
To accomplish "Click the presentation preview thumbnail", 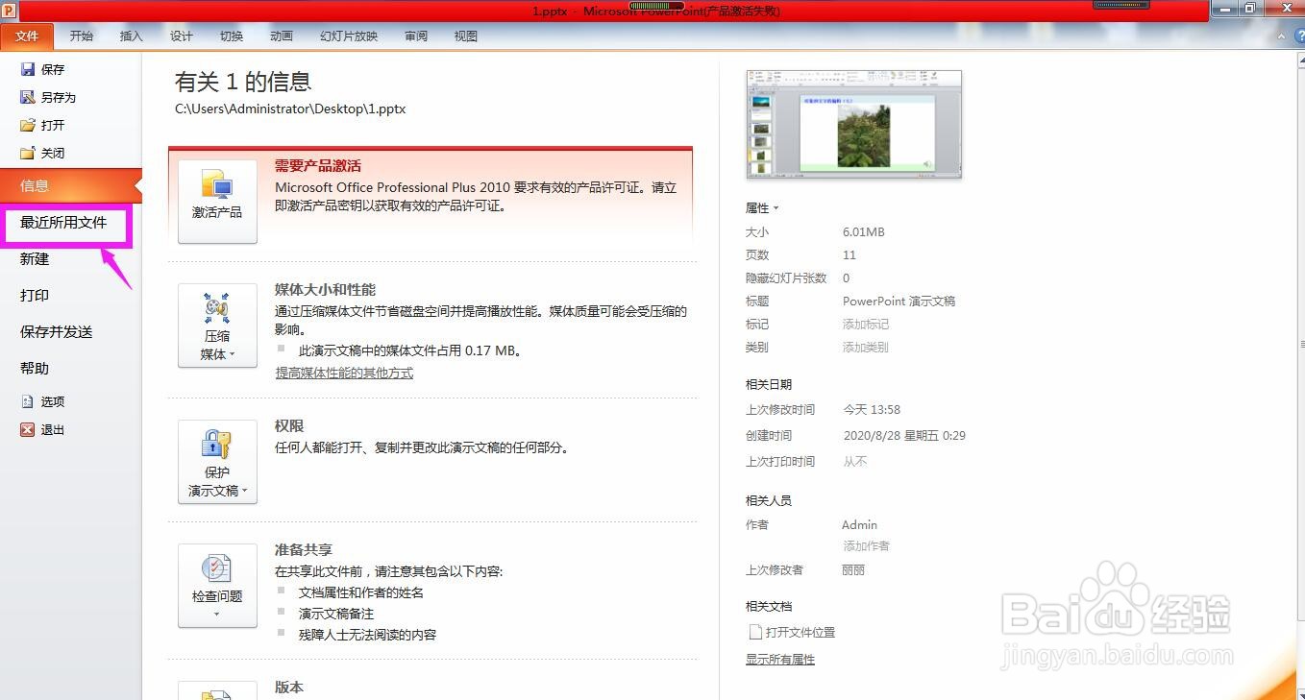I will coord(854,124).
